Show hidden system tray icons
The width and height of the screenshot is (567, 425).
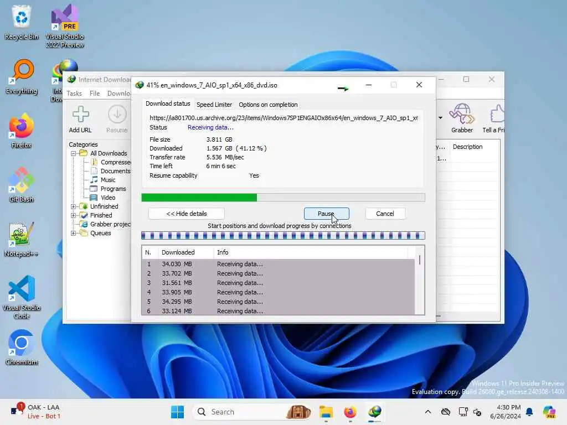428,412
